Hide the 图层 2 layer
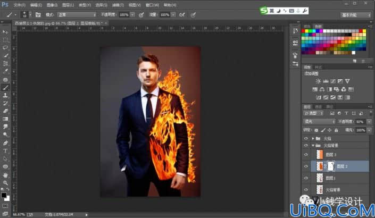Screen dimensions: 375x218 click(x=306, y=166)
